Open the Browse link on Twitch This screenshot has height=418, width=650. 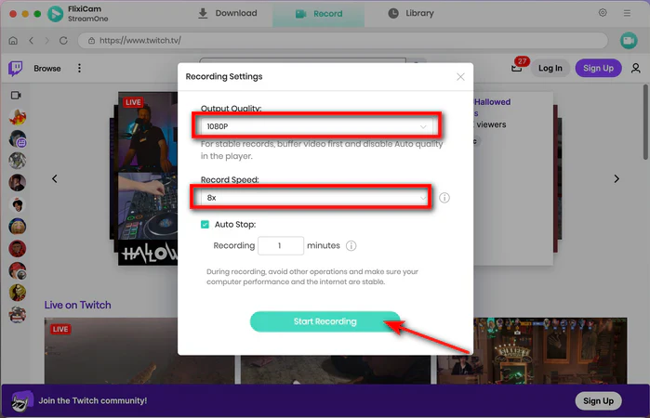coord(47,69)
